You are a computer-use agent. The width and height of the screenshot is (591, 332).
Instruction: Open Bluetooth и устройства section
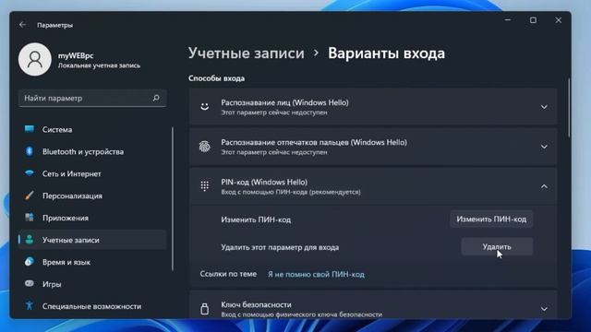tap(92, 151)
